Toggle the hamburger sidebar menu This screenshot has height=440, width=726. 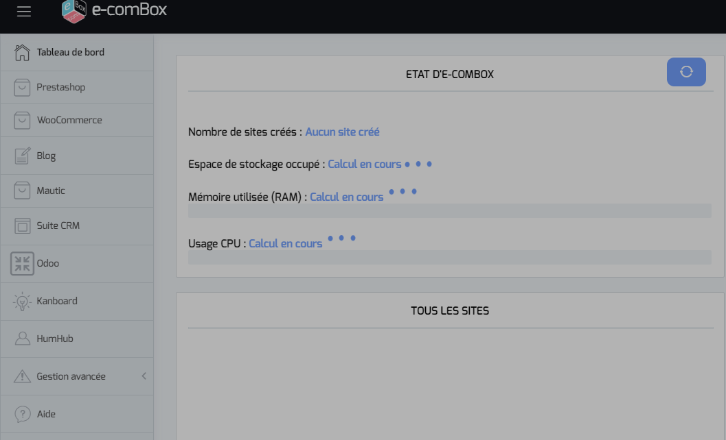coord(24,11)
